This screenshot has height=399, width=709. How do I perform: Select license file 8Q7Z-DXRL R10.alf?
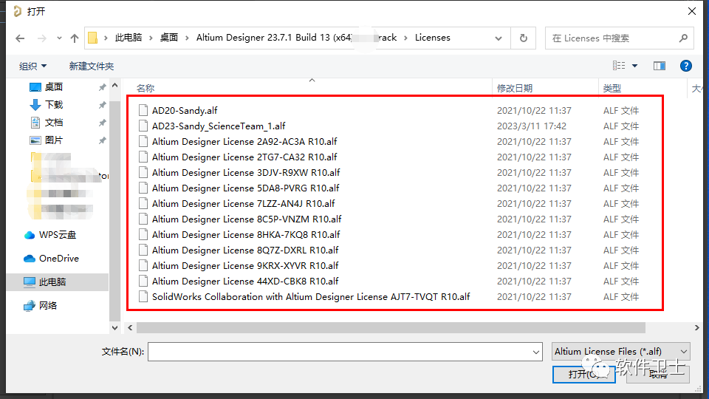(x=245, y=250)
